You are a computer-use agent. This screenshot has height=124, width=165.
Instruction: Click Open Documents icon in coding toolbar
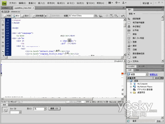[x=3, y=21]
